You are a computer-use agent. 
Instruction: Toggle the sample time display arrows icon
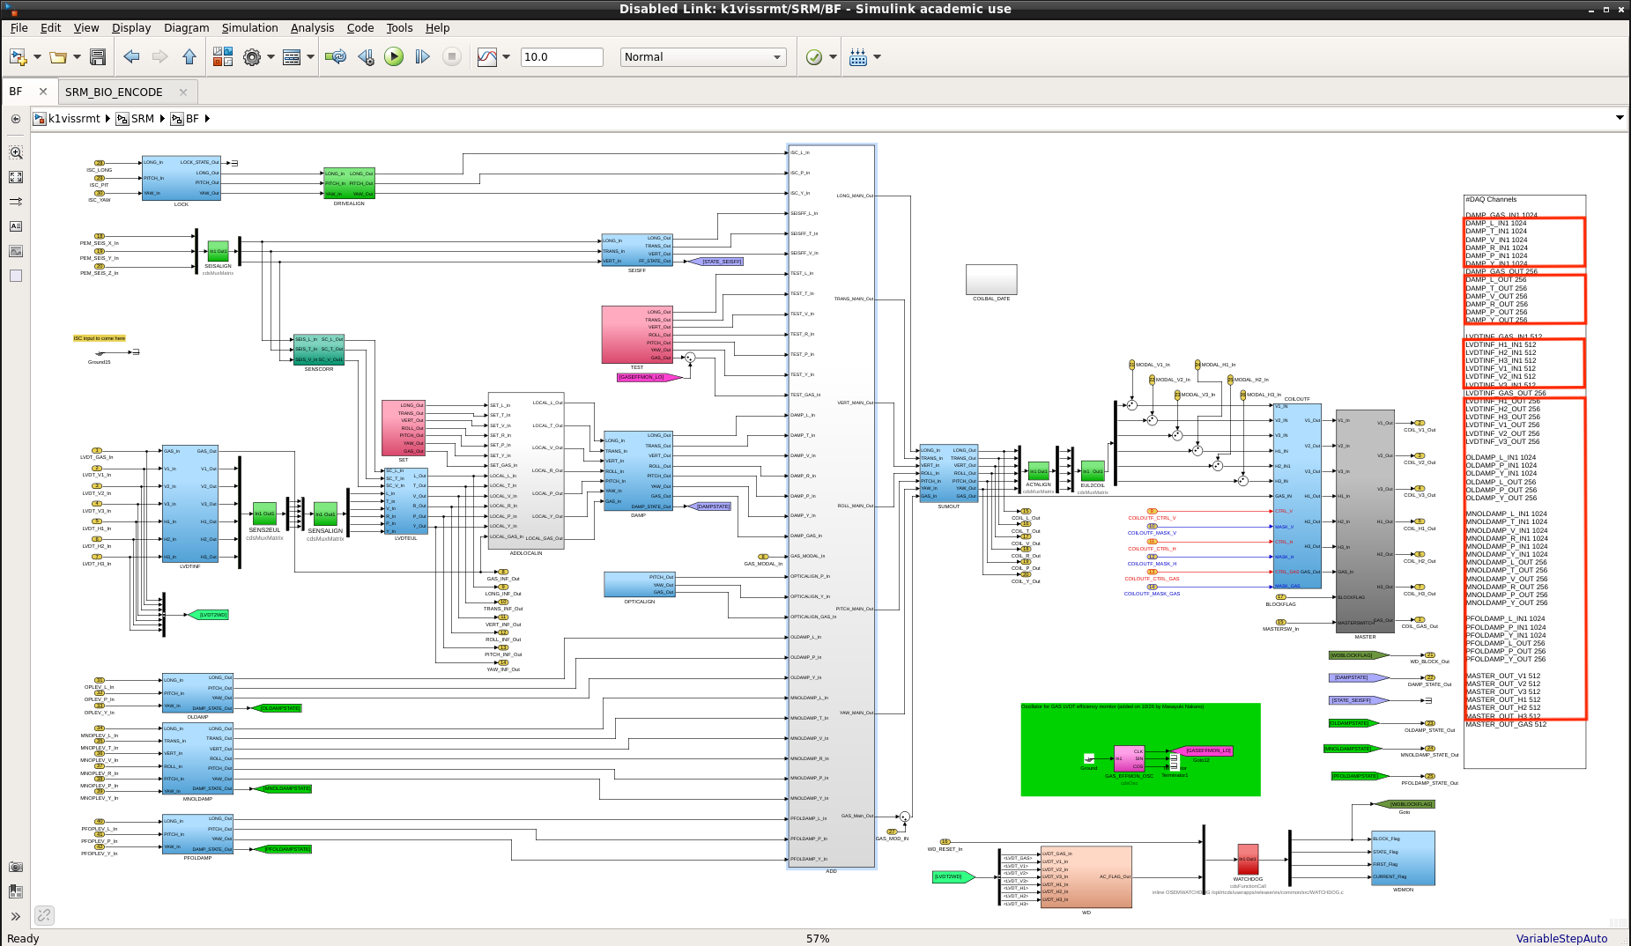tap(16, 202)
